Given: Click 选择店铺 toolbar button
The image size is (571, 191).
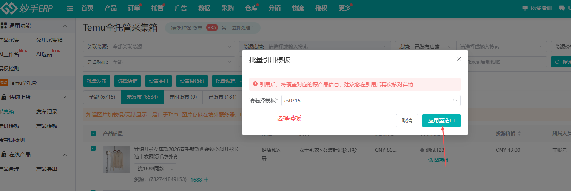Looking at the screenshot, I should point(128,81).
